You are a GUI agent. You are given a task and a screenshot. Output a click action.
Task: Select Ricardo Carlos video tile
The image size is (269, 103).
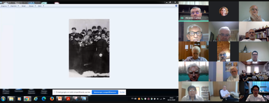(x=194, y=11)
